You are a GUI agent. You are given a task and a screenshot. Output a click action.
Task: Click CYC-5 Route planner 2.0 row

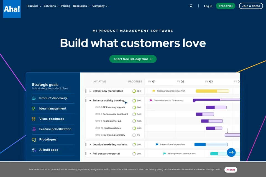click(x=115, y=121)
